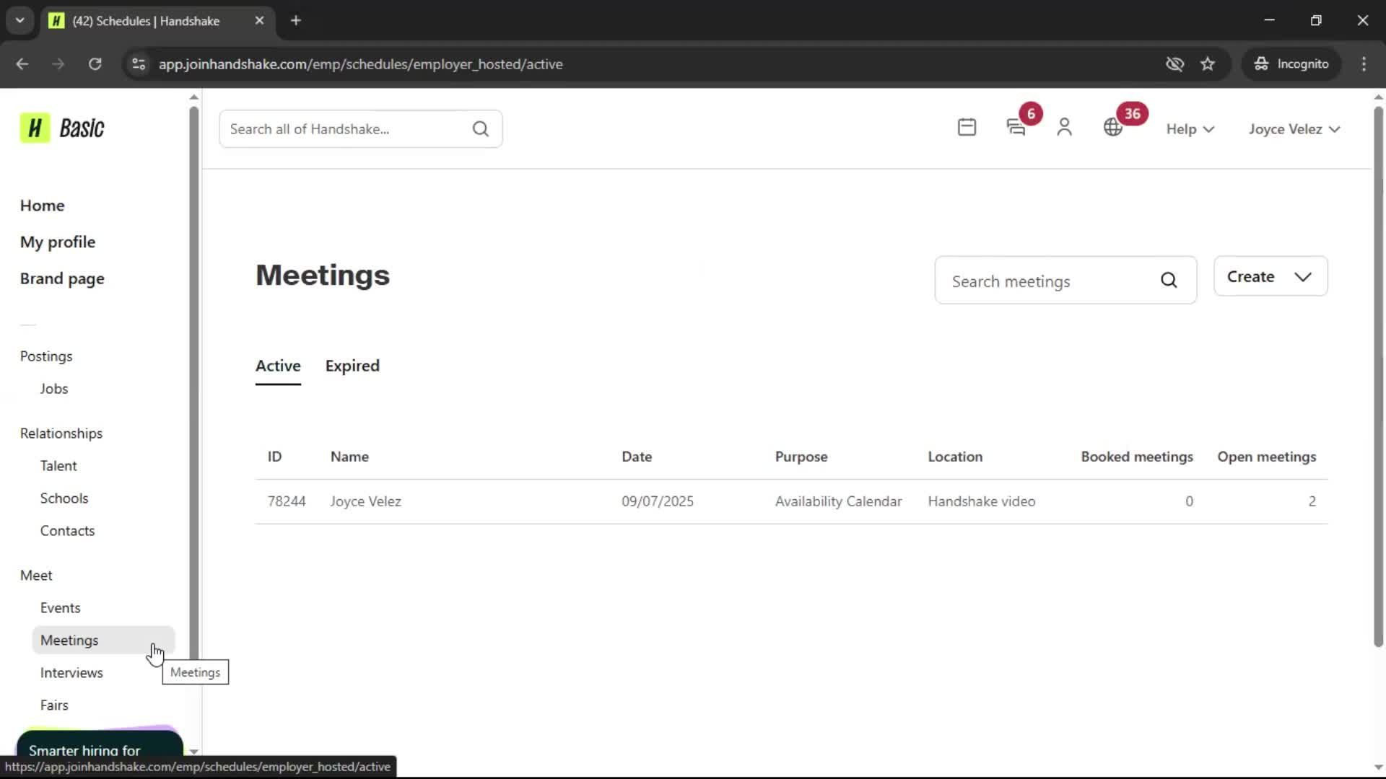Switch to the Expired tab
This screenshot has width=1386, height=779.
click(x=352, y=366)
